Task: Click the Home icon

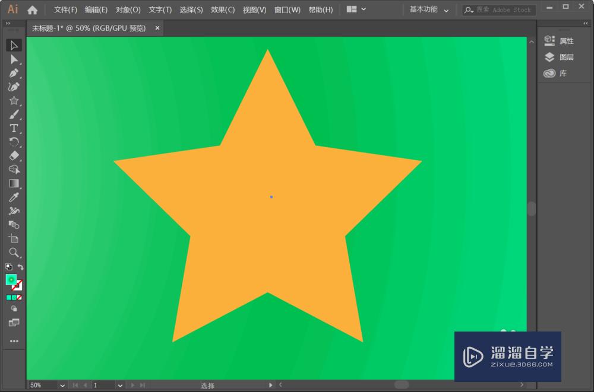Action: tap(33, 10)
